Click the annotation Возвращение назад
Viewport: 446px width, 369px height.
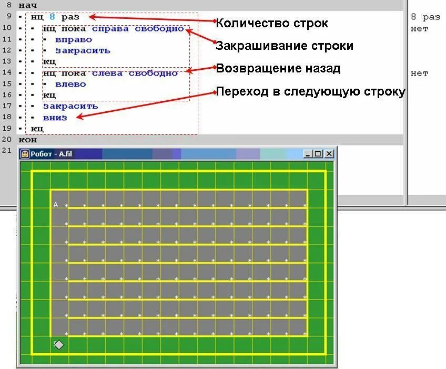click(278, 69)
